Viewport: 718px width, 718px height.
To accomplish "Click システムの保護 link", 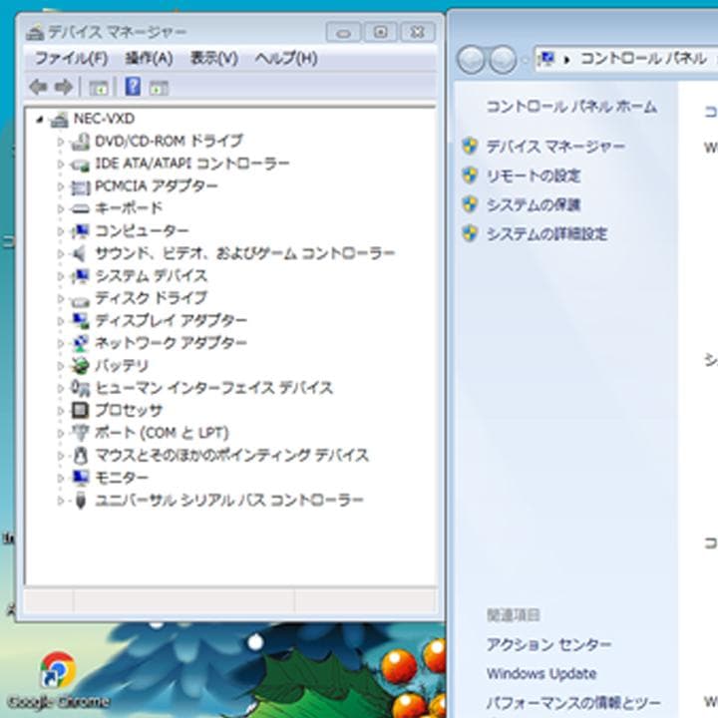I will point(533,204).
